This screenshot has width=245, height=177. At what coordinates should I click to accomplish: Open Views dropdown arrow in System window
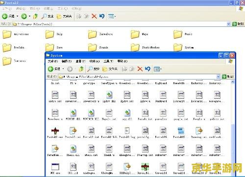click(161, 69)
